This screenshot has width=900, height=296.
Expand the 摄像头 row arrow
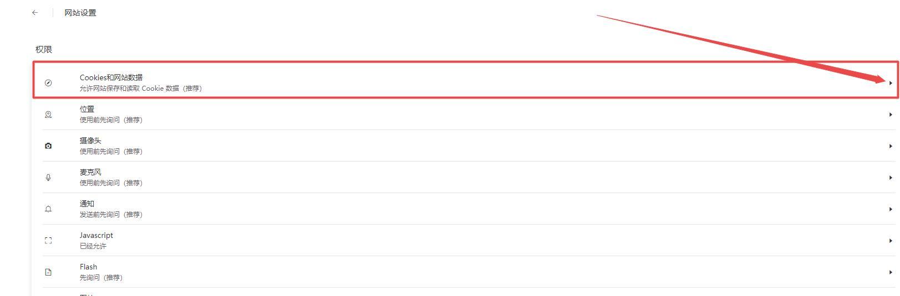tap(891, 146)
